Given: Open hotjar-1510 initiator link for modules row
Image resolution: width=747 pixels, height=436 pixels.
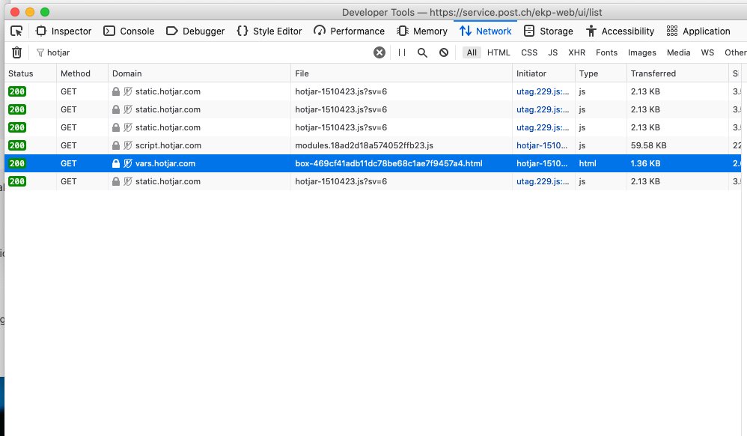Looking at the screenshot, I should point(542,145).
